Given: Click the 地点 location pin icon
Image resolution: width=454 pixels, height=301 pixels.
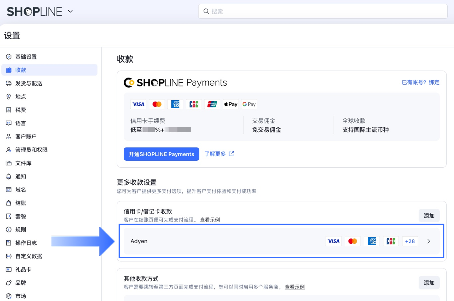Looking at the screenshot, I should (x=9, y=97).
